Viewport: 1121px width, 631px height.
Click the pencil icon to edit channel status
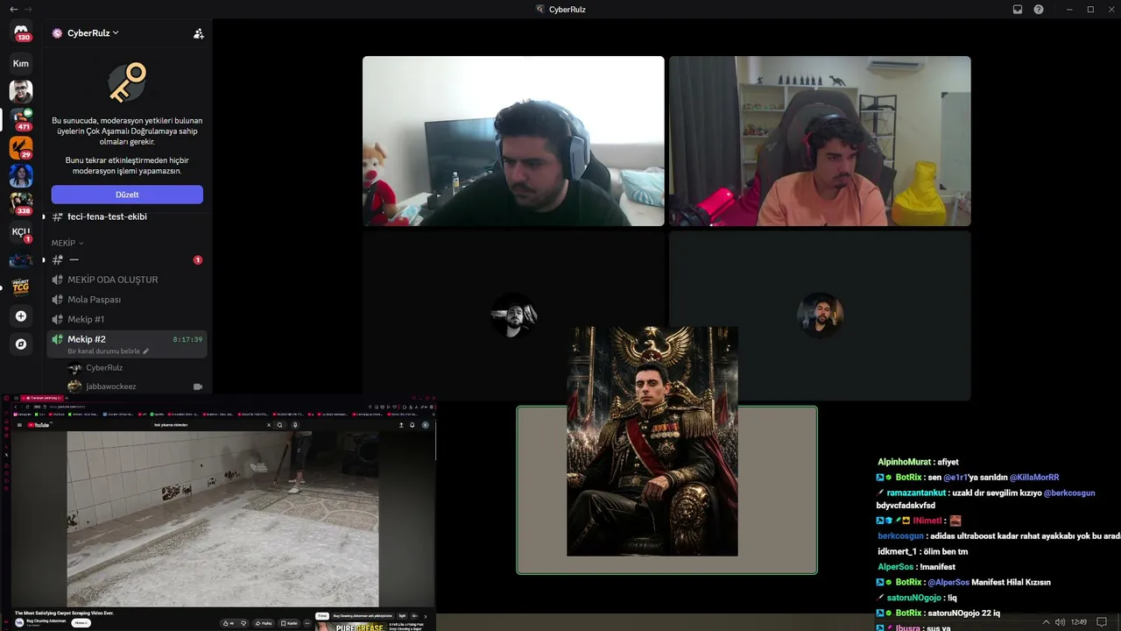click(146, 351)
